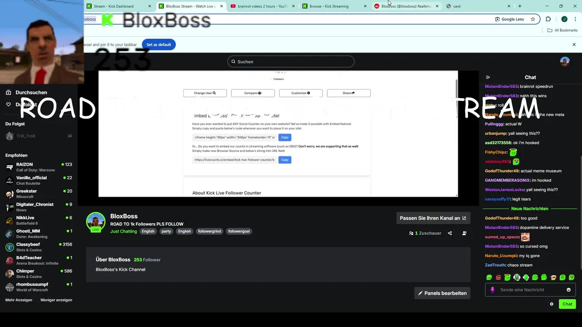Click Change User button in stream
Viewport: 582px width, 327px height.
coord(205,93)
